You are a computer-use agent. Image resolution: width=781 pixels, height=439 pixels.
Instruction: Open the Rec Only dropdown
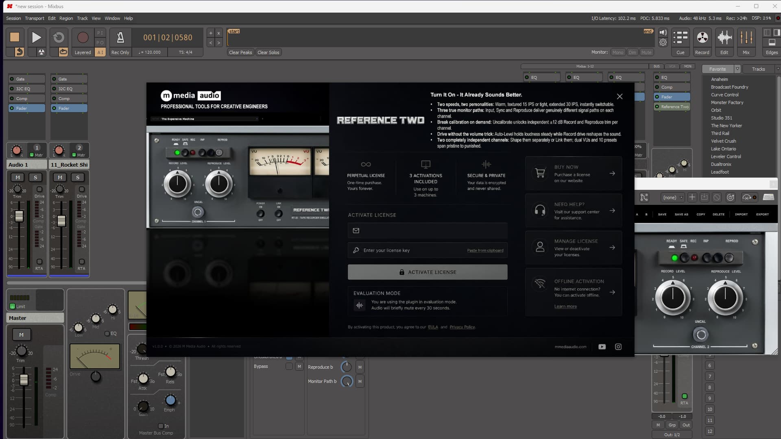click(x=120, y=52)
